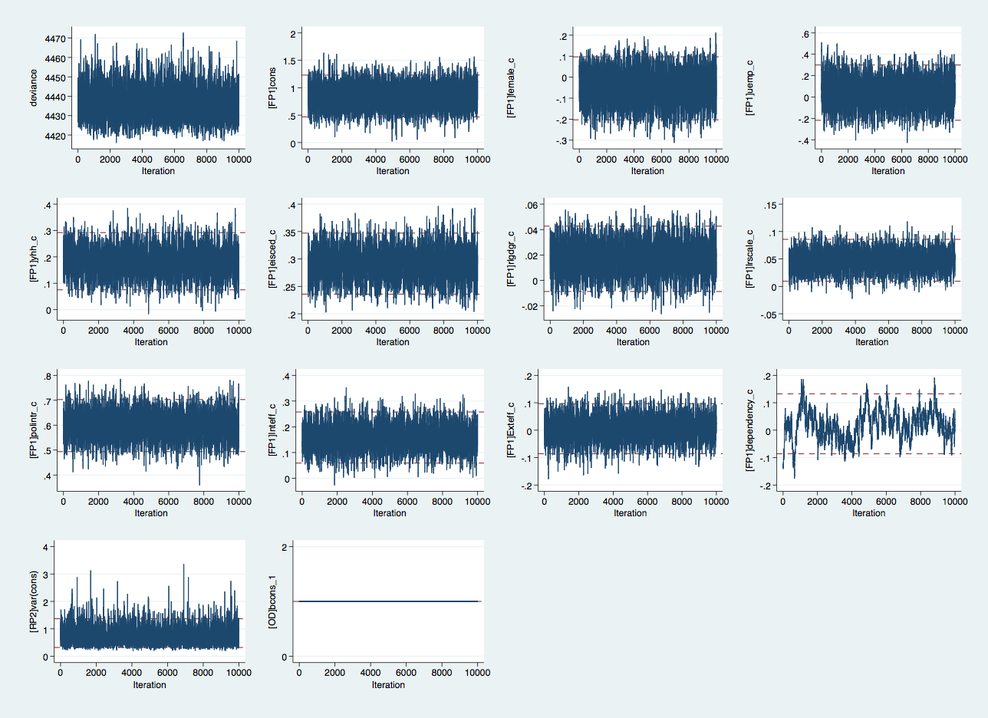Click "Iteration" label under the bcons_1 plot
The width and height of the screenshot is (988, 718).
388,685
